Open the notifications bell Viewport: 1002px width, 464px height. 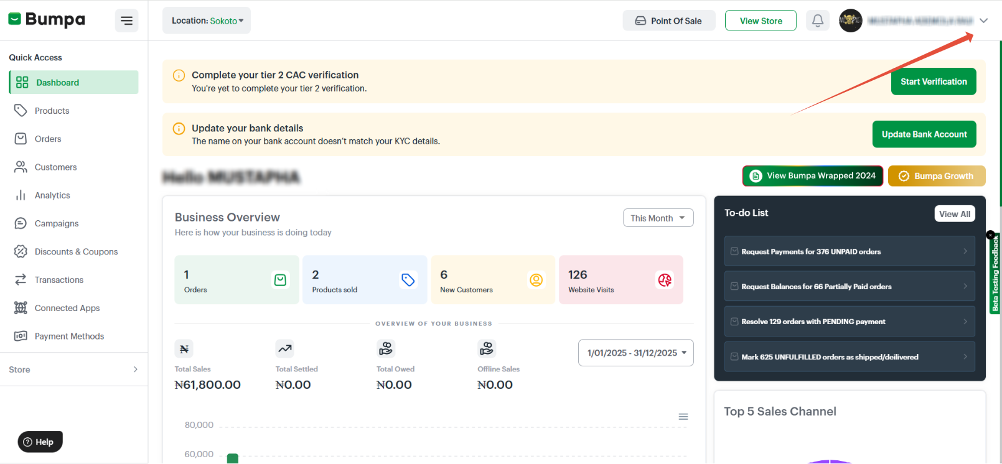[x=818, y=21]
